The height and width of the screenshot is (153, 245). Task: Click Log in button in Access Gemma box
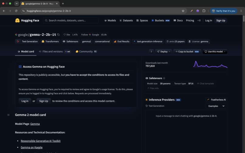click(x=25, y=101)
